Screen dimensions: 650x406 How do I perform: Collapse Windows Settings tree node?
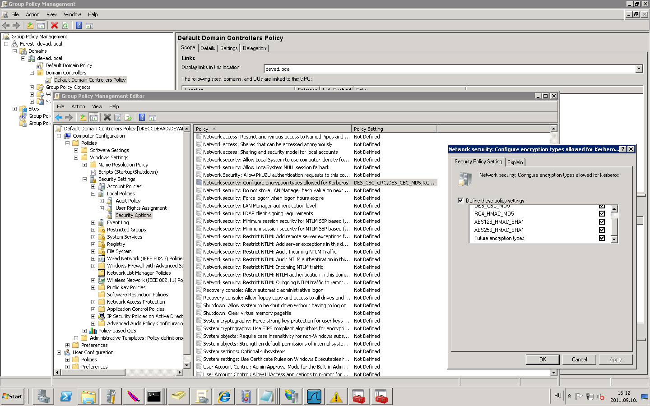76,157
